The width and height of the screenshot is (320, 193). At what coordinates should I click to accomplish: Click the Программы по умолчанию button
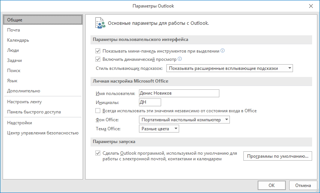coord(278,156)
